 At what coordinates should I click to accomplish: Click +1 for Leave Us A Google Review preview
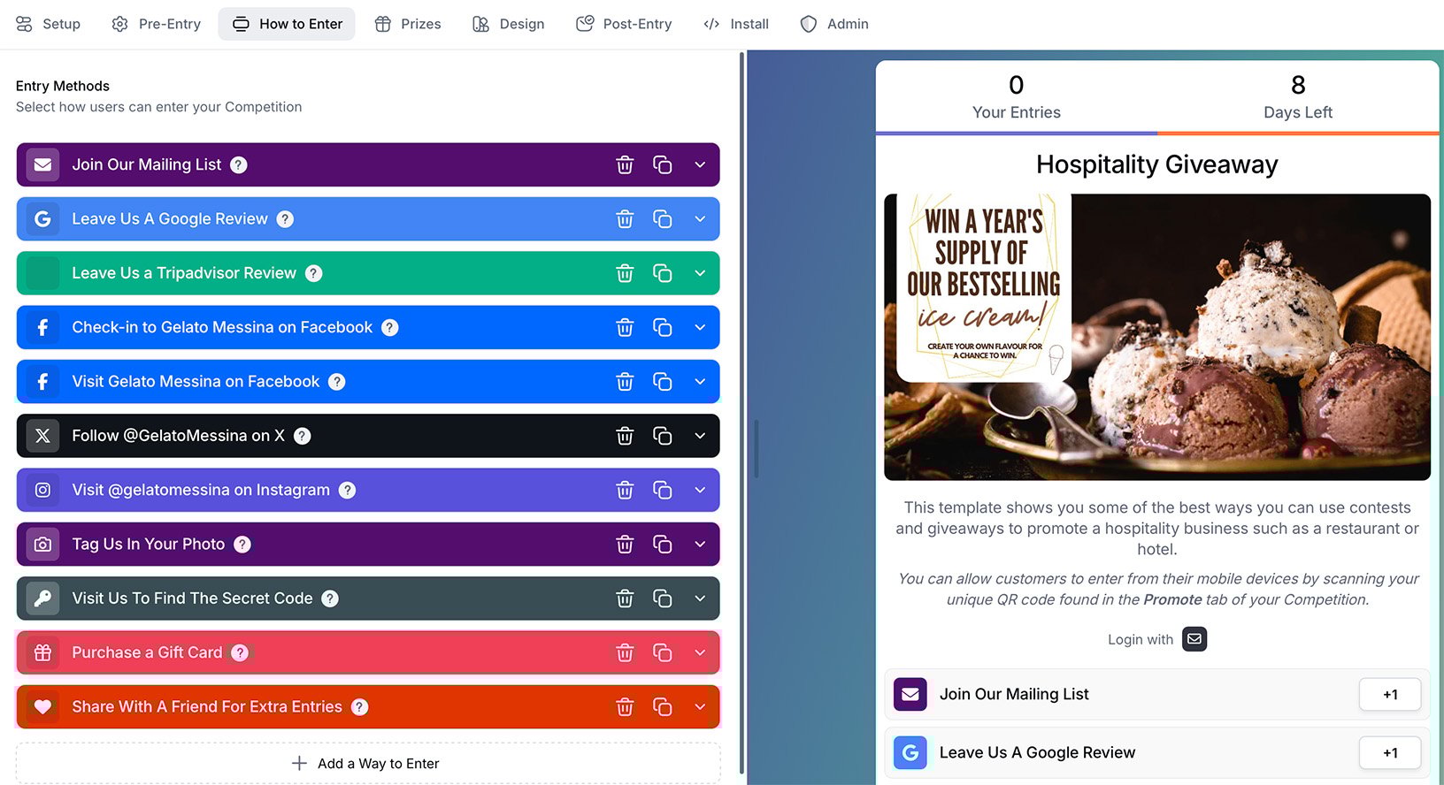(1390, 753)
